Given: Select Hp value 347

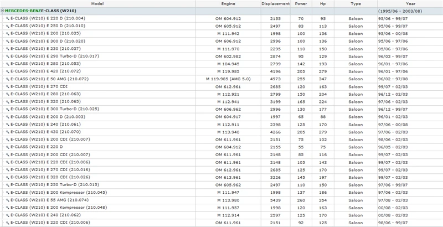Looking at the screenshot, I should tap(323, 79).
